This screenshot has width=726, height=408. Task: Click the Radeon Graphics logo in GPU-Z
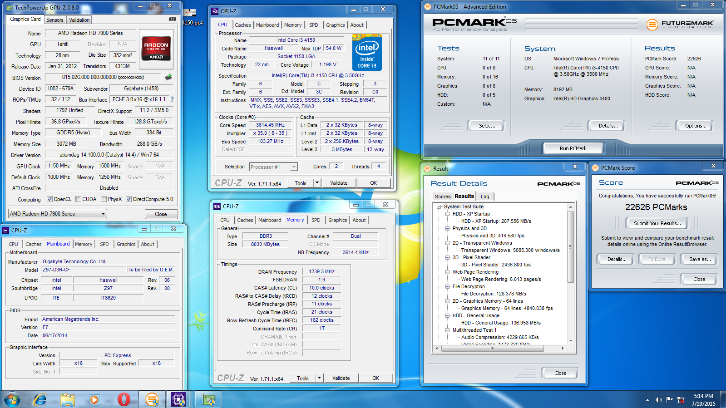156,49
